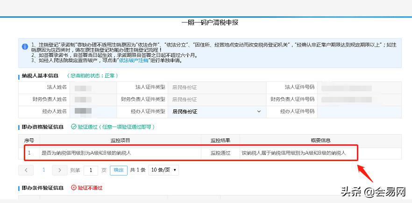This screenshot has width=412, height=203.
Task: Click the 法人姓名 label
Action: coord(57,87)
